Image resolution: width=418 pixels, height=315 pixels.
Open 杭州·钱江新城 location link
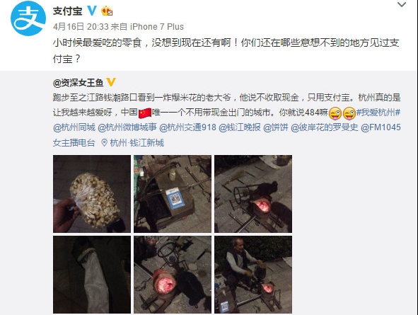pos(137,143)
